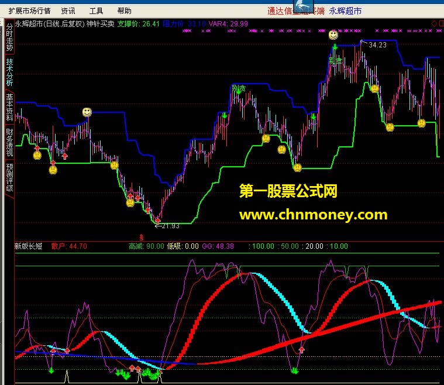Screen dimensions: 444x385
Task: Switch to the 分时走势 side tab
Action: point(9,37)
